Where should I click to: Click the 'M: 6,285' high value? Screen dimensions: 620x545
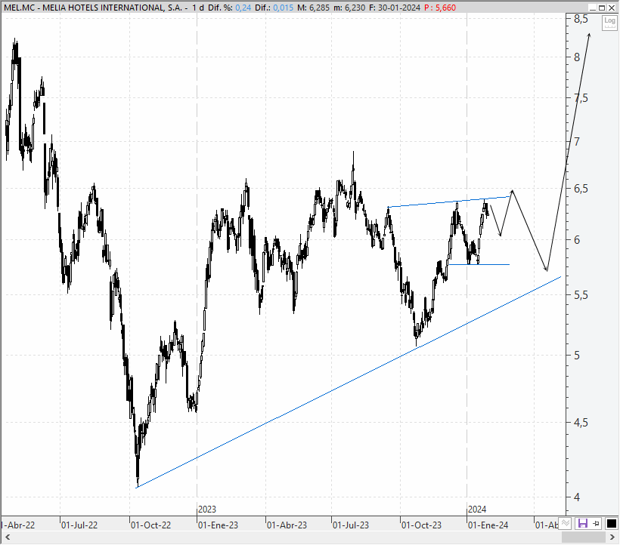(313, 8)
